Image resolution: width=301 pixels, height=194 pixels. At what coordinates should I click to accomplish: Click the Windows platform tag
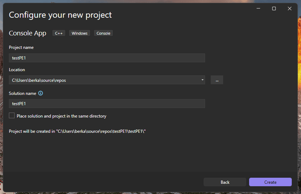80,33
